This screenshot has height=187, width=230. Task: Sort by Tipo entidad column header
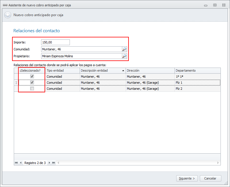pyautogui.click(x=63, y=70)
